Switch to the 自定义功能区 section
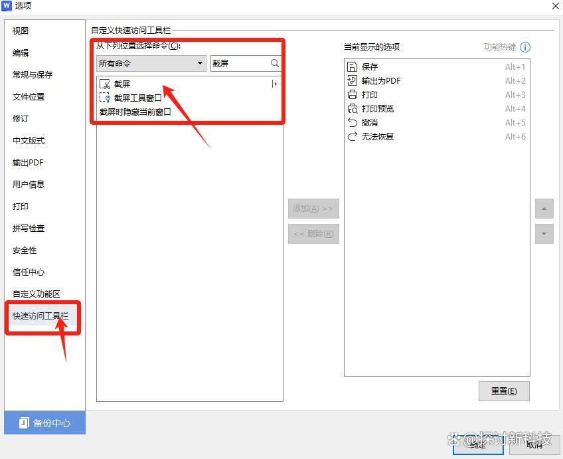The image size is (563, 459). click(x=37, y=294)
